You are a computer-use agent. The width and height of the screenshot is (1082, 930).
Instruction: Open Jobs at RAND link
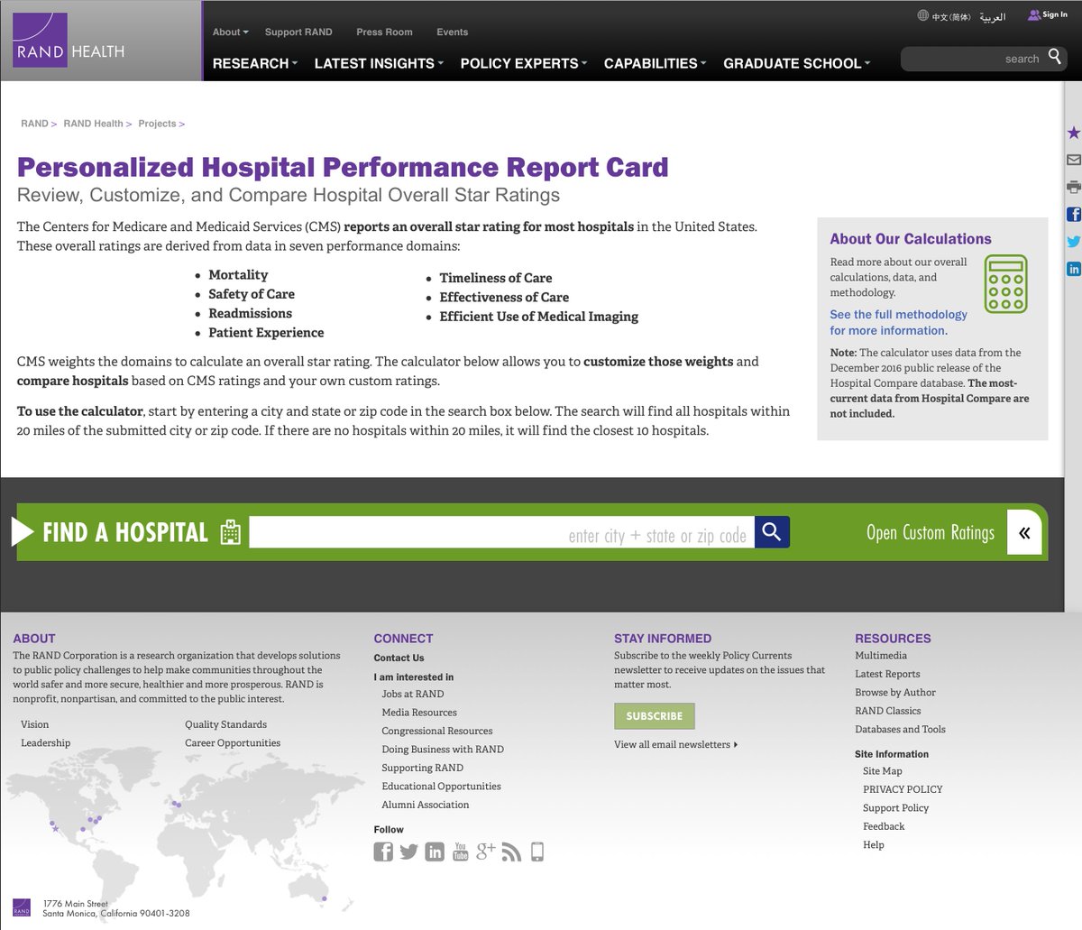(x=413, y=694)
